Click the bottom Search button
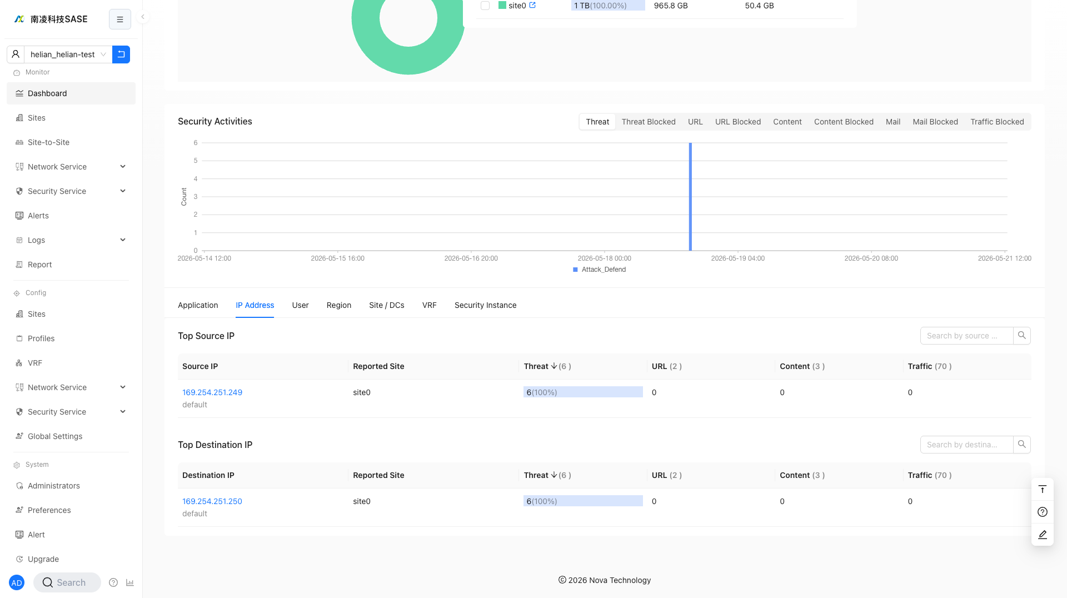This screenshot has height=598, width=1067. [67, 582]
